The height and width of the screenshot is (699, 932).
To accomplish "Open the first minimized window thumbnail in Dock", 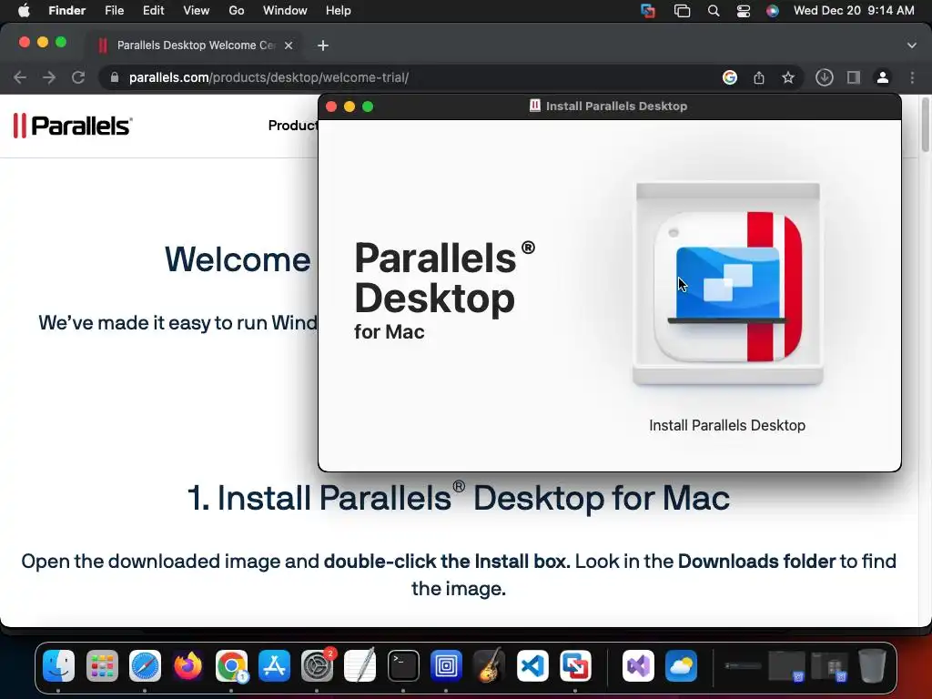I will 743,665.
